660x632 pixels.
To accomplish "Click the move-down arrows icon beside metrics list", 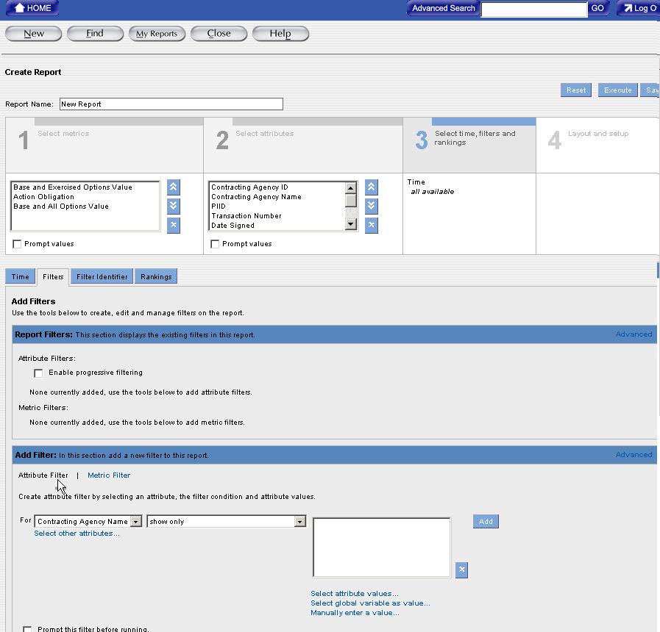I will pos(173,206).
